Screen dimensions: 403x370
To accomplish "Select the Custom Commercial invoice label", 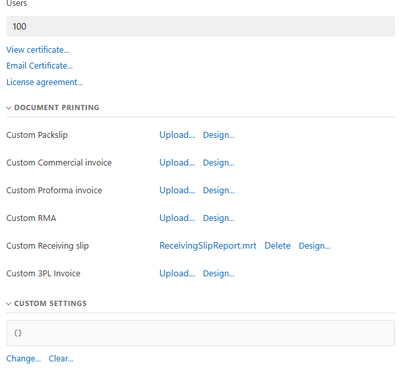I will (59, 163).
